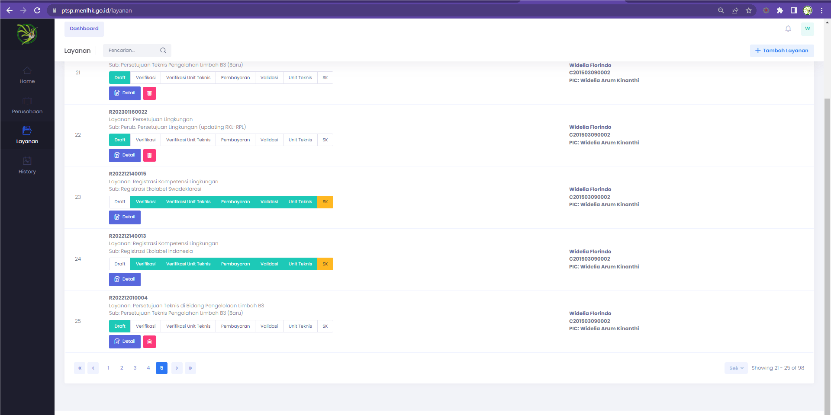This screenshot has width=831, height=415.
Task: Focus the Pencarian search field
Action: 132,51
